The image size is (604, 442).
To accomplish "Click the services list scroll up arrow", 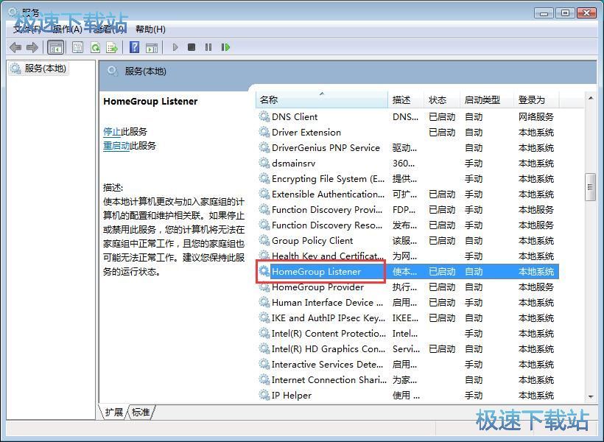I will click(591, 98).
